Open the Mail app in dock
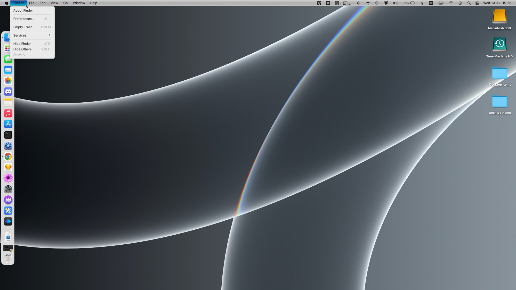This screenshot has height=290, width=516. pyautogui.click(x=8, y=70)
